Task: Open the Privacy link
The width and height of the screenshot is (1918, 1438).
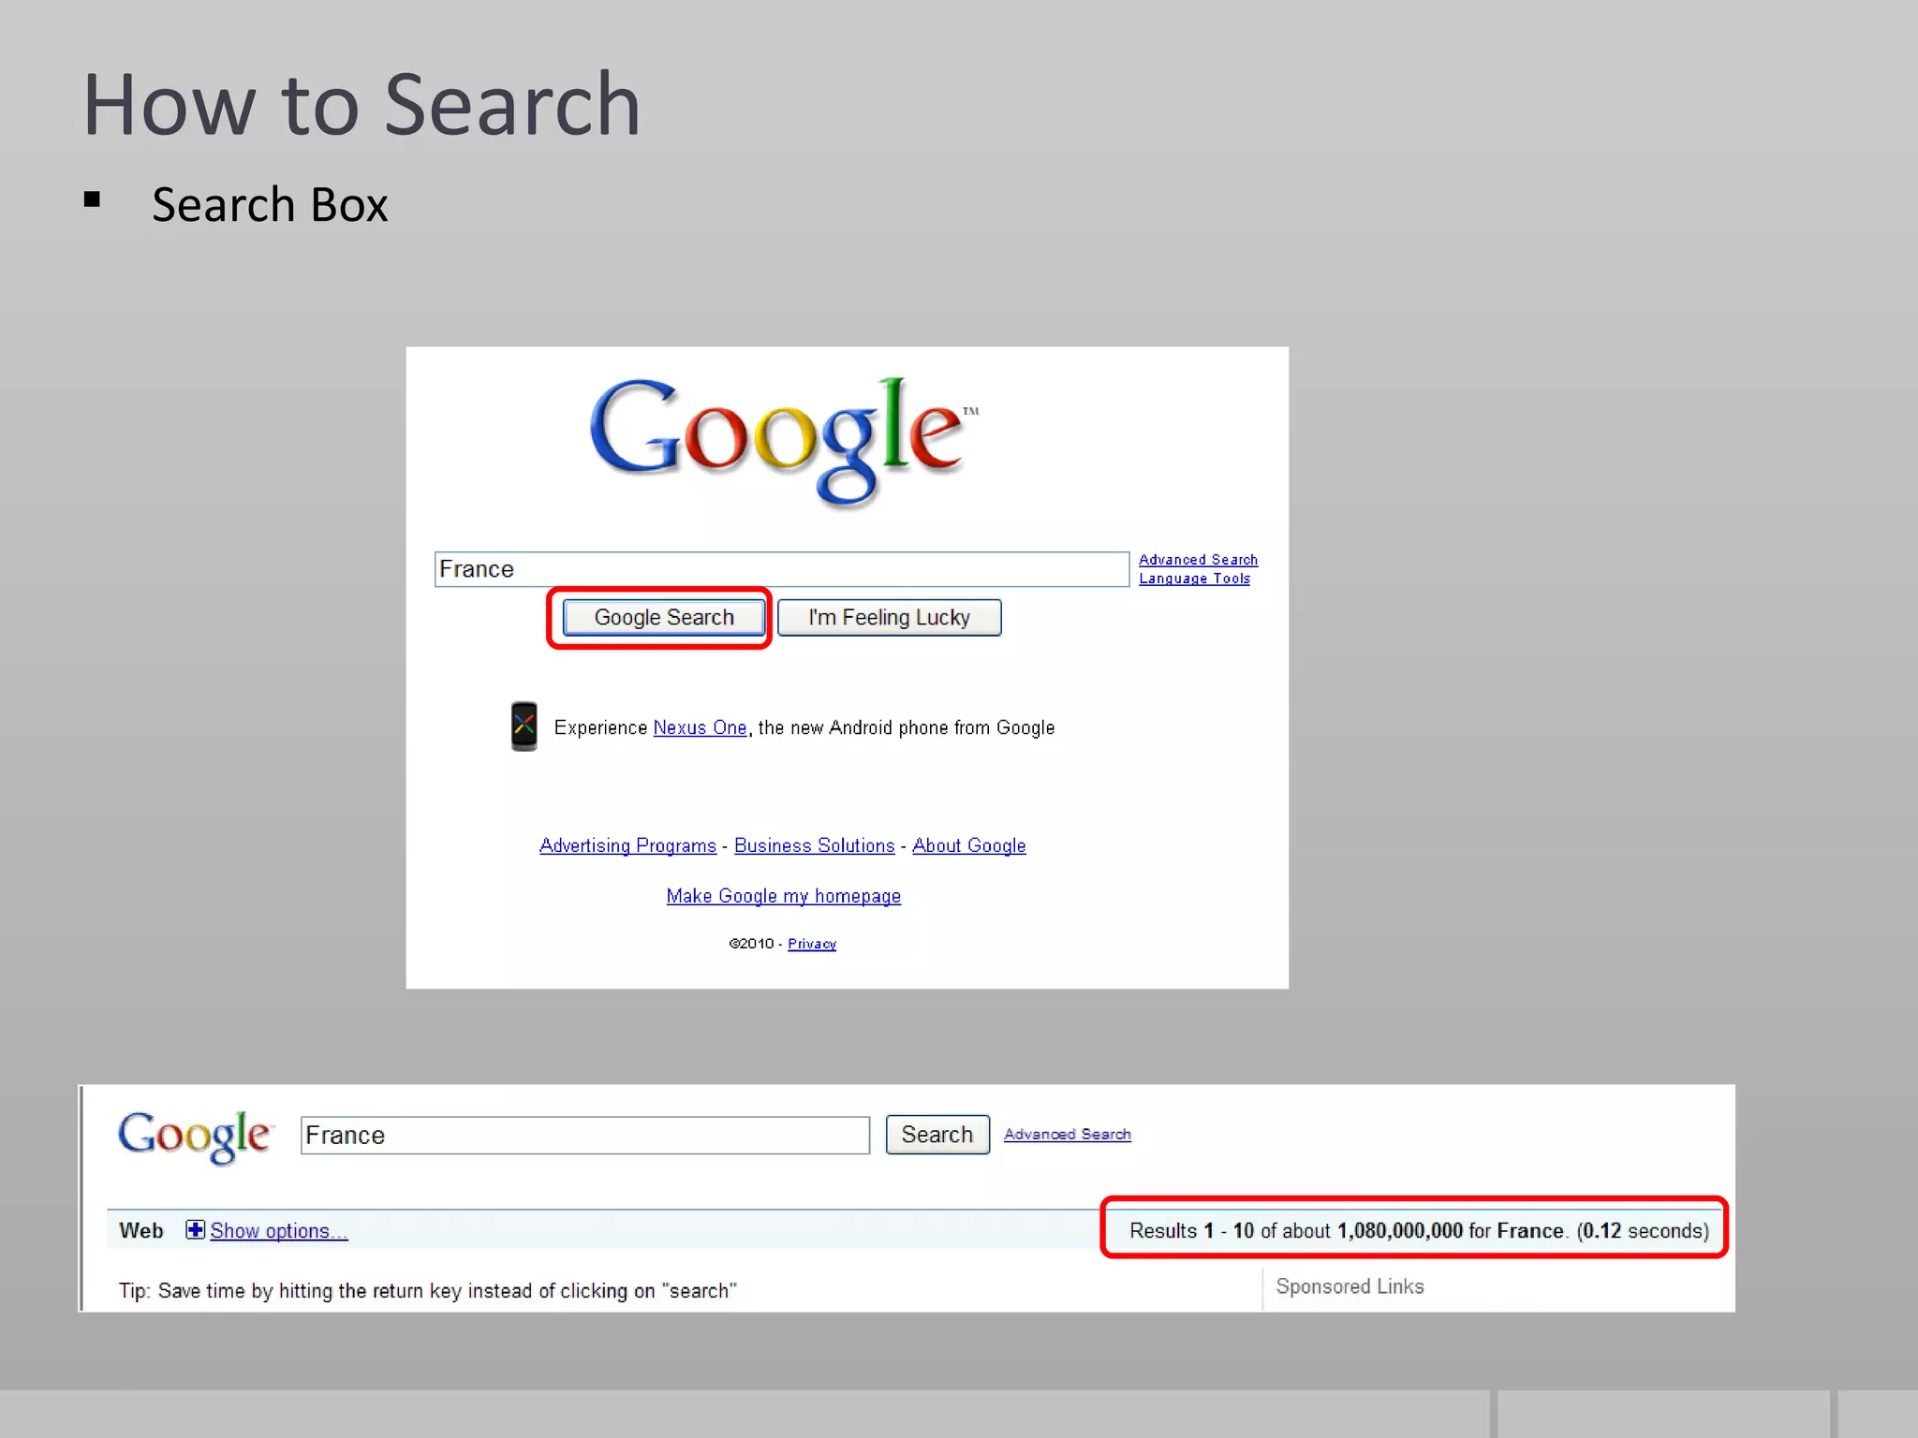Action: (811, 944)
